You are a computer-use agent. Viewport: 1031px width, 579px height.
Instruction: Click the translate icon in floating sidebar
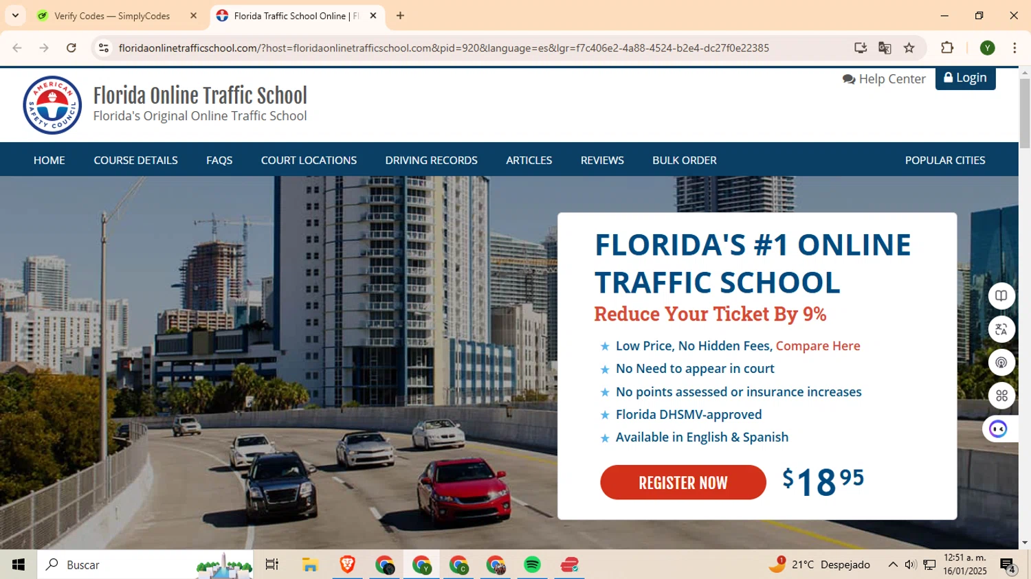1001,329
